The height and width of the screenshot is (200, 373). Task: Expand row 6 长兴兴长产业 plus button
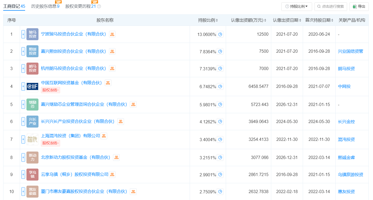(23, 122)
